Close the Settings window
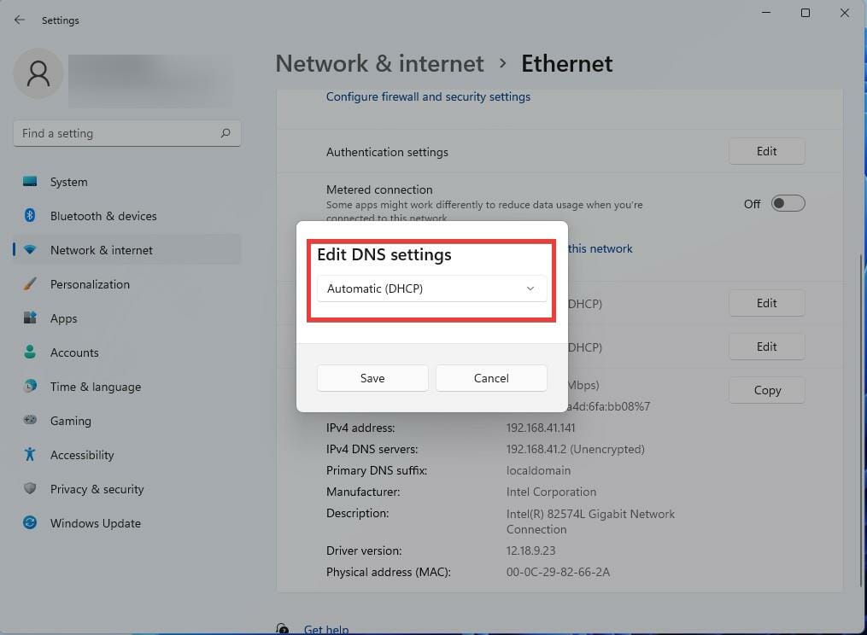Viewport: 867px width, 635px height. (x=844, y=13)
